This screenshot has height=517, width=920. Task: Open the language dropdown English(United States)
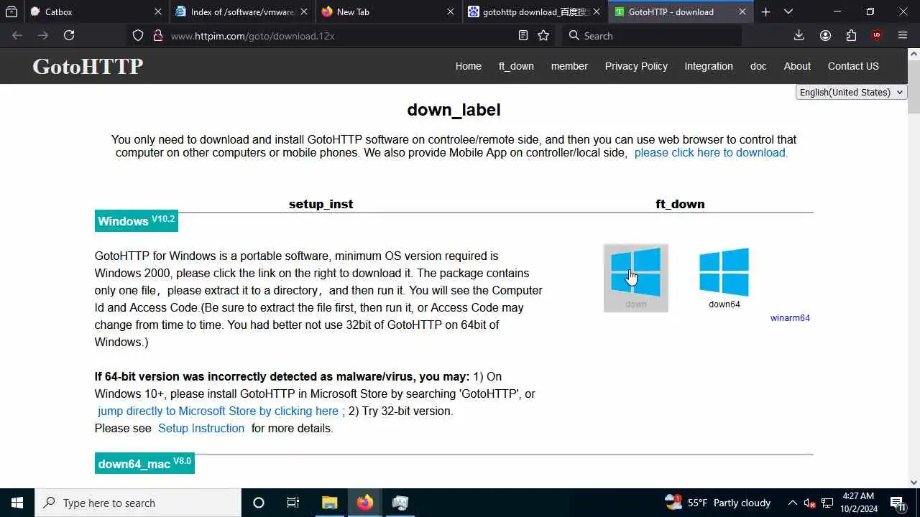pyautogui.click(x=851, y=92)
